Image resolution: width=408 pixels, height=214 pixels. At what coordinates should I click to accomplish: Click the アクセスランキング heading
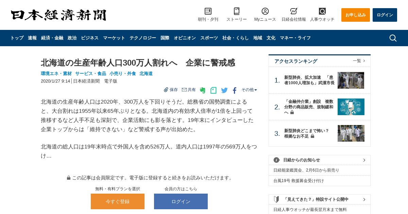click(296, 61)
